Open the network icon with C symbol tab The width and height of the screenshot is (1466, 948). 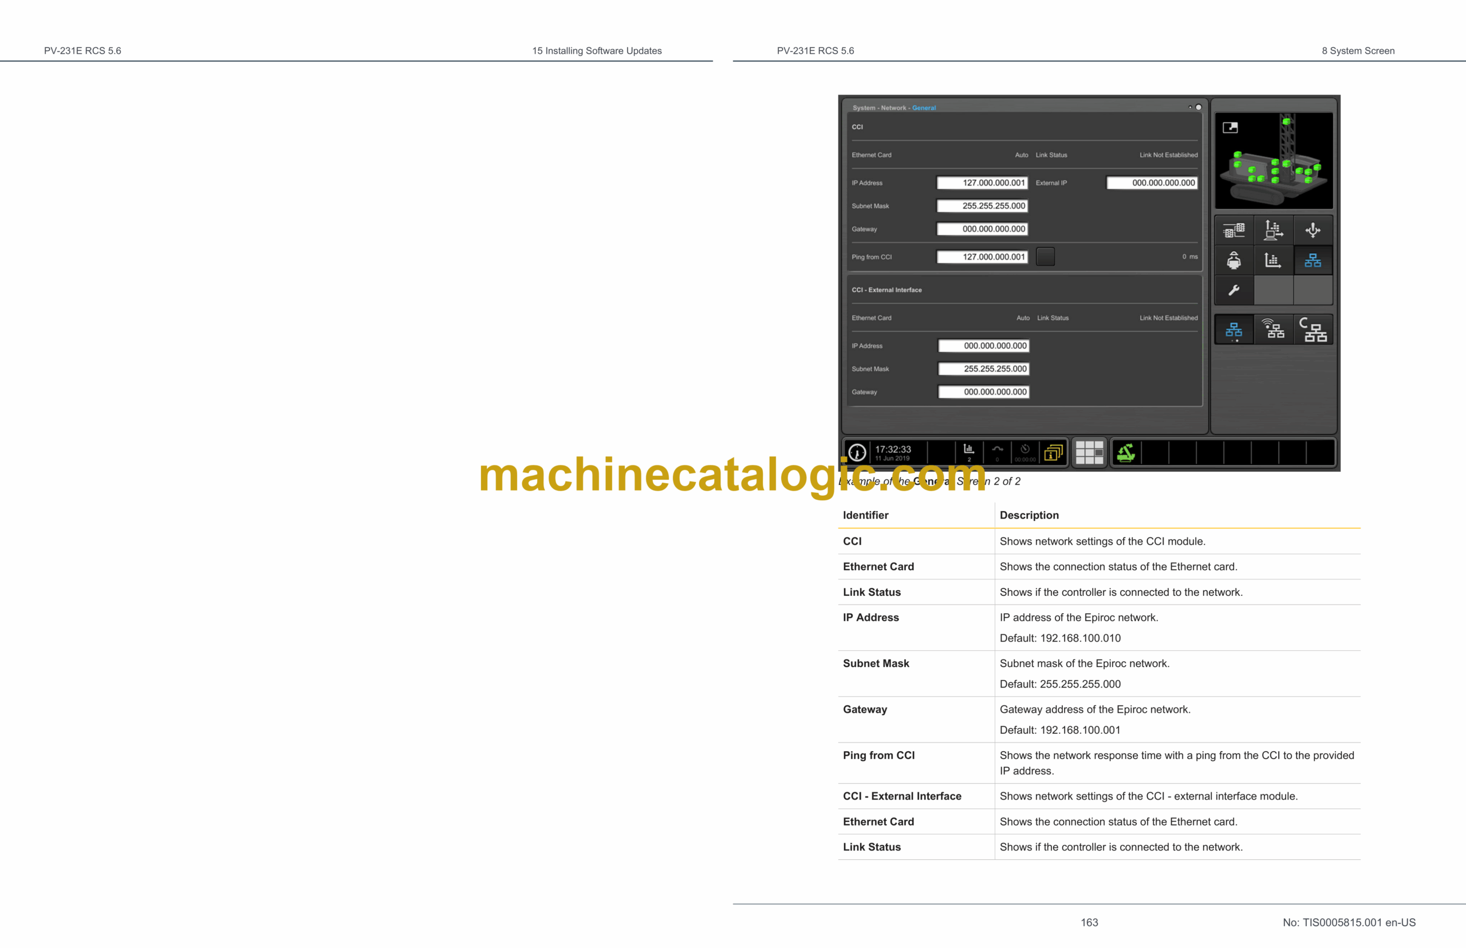[x=1313, y=329]
